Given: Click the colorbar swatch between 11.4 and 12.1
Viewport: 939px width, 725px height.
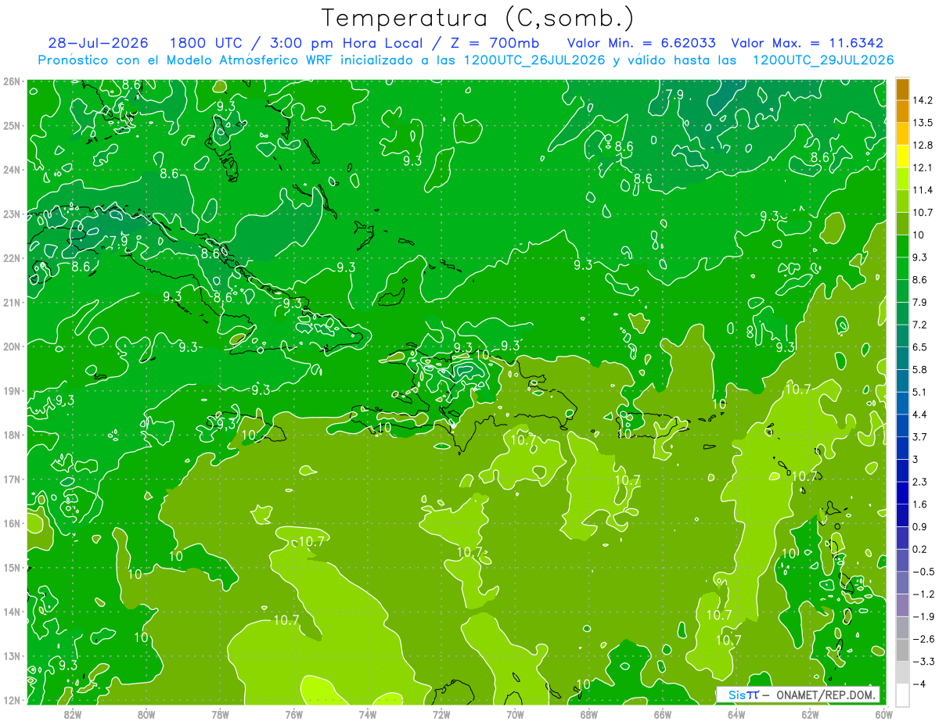Looking at the screenshot, I should [x=902, y=179].
